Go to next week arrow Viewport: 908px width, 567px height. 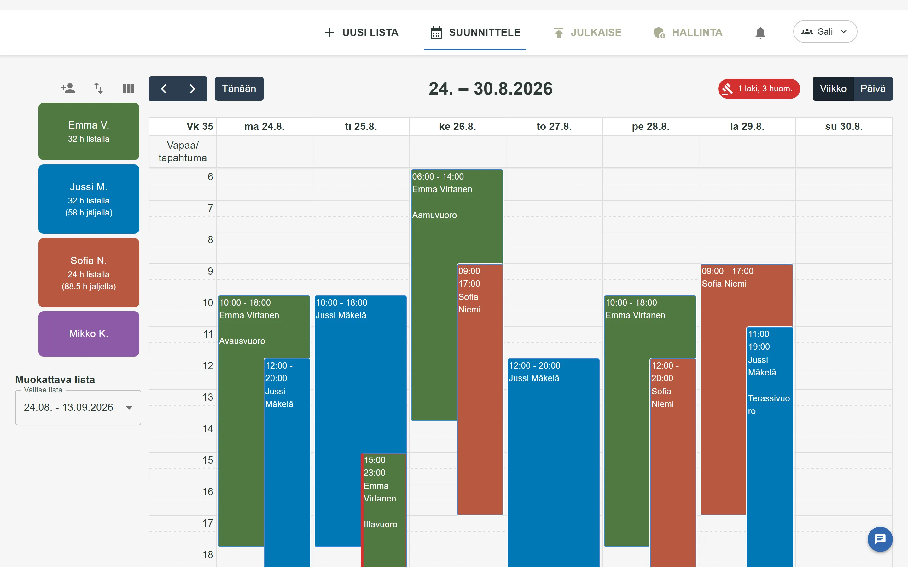pyautogui.click(x=192, y=89)
